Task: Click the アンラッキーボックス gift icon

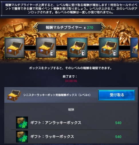Action: (x=22, y=123)
